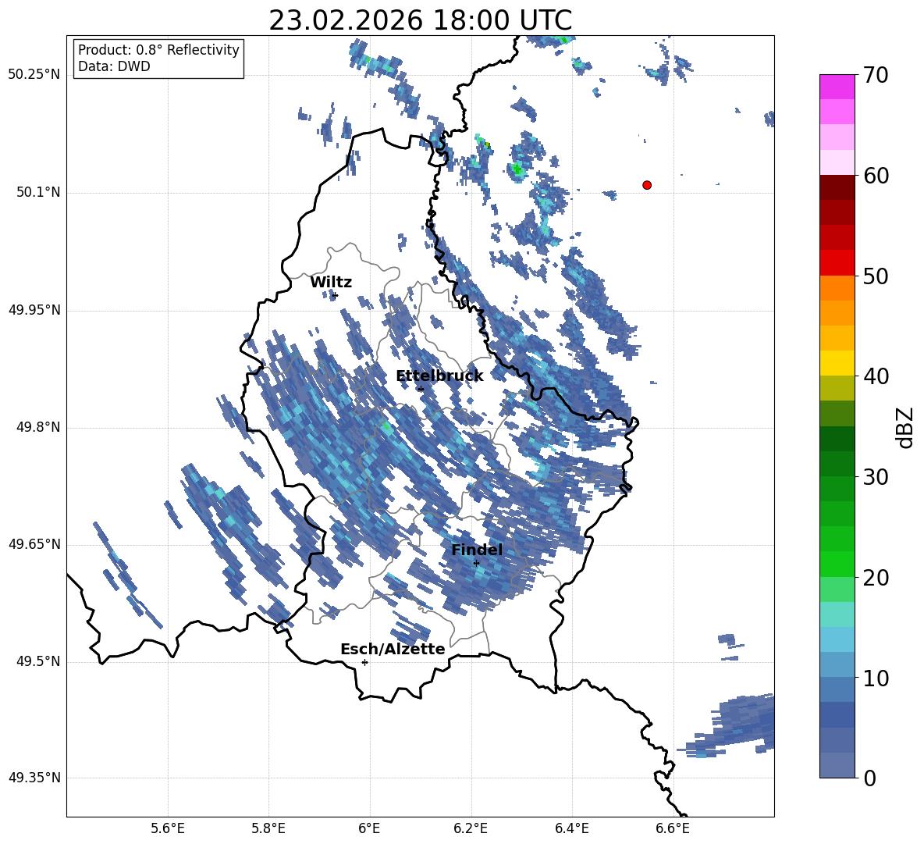Click the green reflectivity cell near 50.1°N
The width and height of the screenshot is (924, 844).
[517, 169]
